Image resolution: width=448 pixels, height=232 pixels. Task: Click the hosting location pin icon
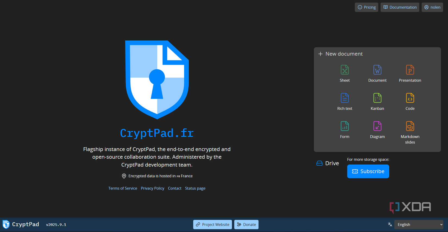coord(124,176)
